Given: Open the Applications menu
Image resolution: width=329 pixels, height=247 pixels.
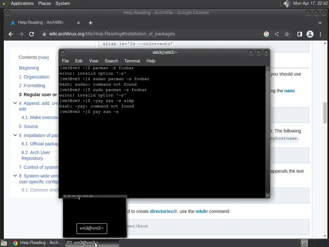Looking at the screenshot, I should click(22, 3).
